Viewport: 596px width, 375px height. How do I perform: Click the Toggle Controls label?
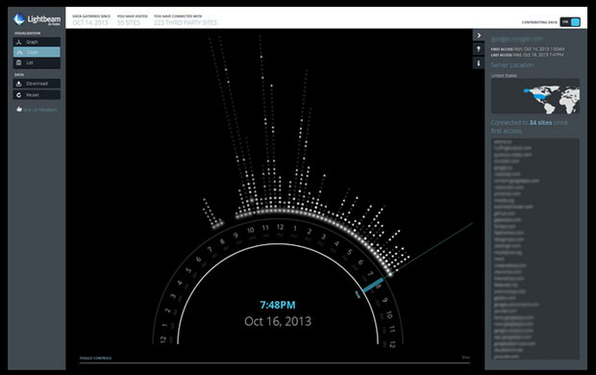point(95,359)
